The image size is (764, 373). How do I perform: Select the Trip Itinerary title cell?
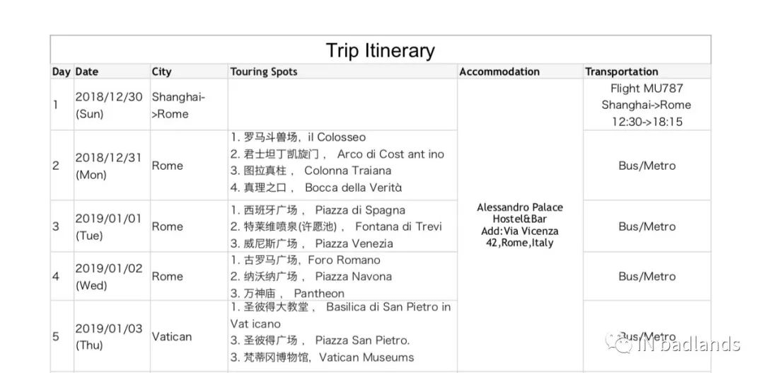point(380,50)
